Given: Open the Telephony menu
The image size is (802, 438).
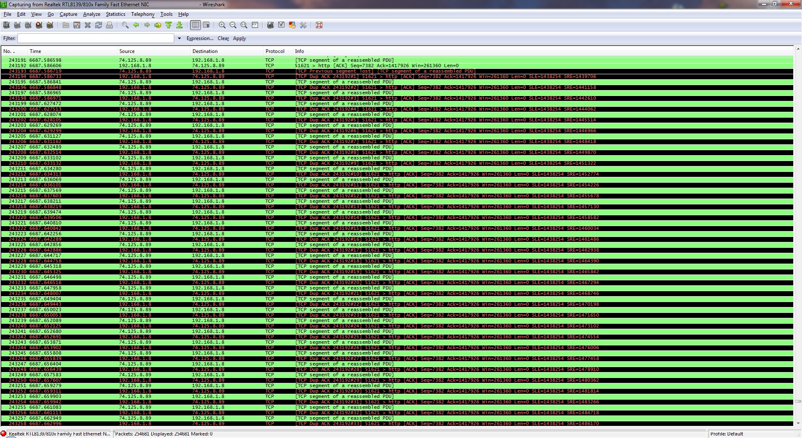Looking at the screenshot, I should point(142,14).
